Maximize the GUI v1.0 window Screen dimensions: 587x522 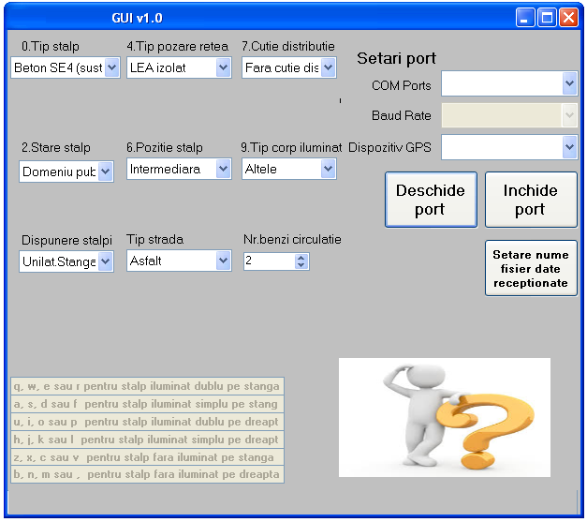pos(547,17)
